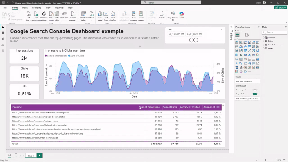Click the left date slicer handle

[191, 40]
